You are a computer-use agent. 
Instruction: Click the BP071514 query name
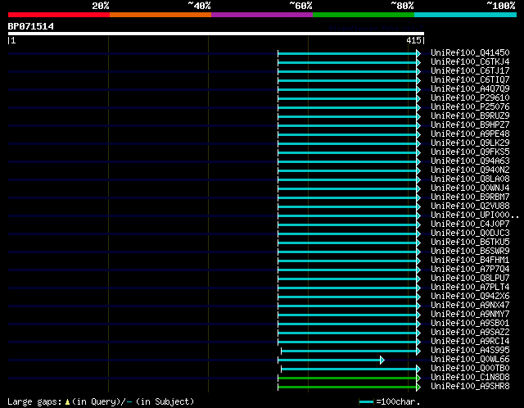[31, 26]
